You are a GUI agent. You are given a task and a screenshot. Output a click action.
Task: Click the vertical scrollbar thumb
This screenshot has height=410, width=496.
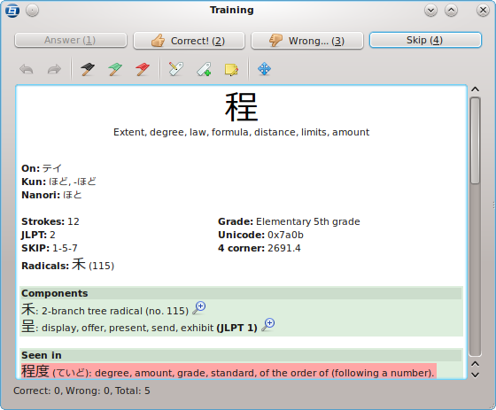[475, 141]
